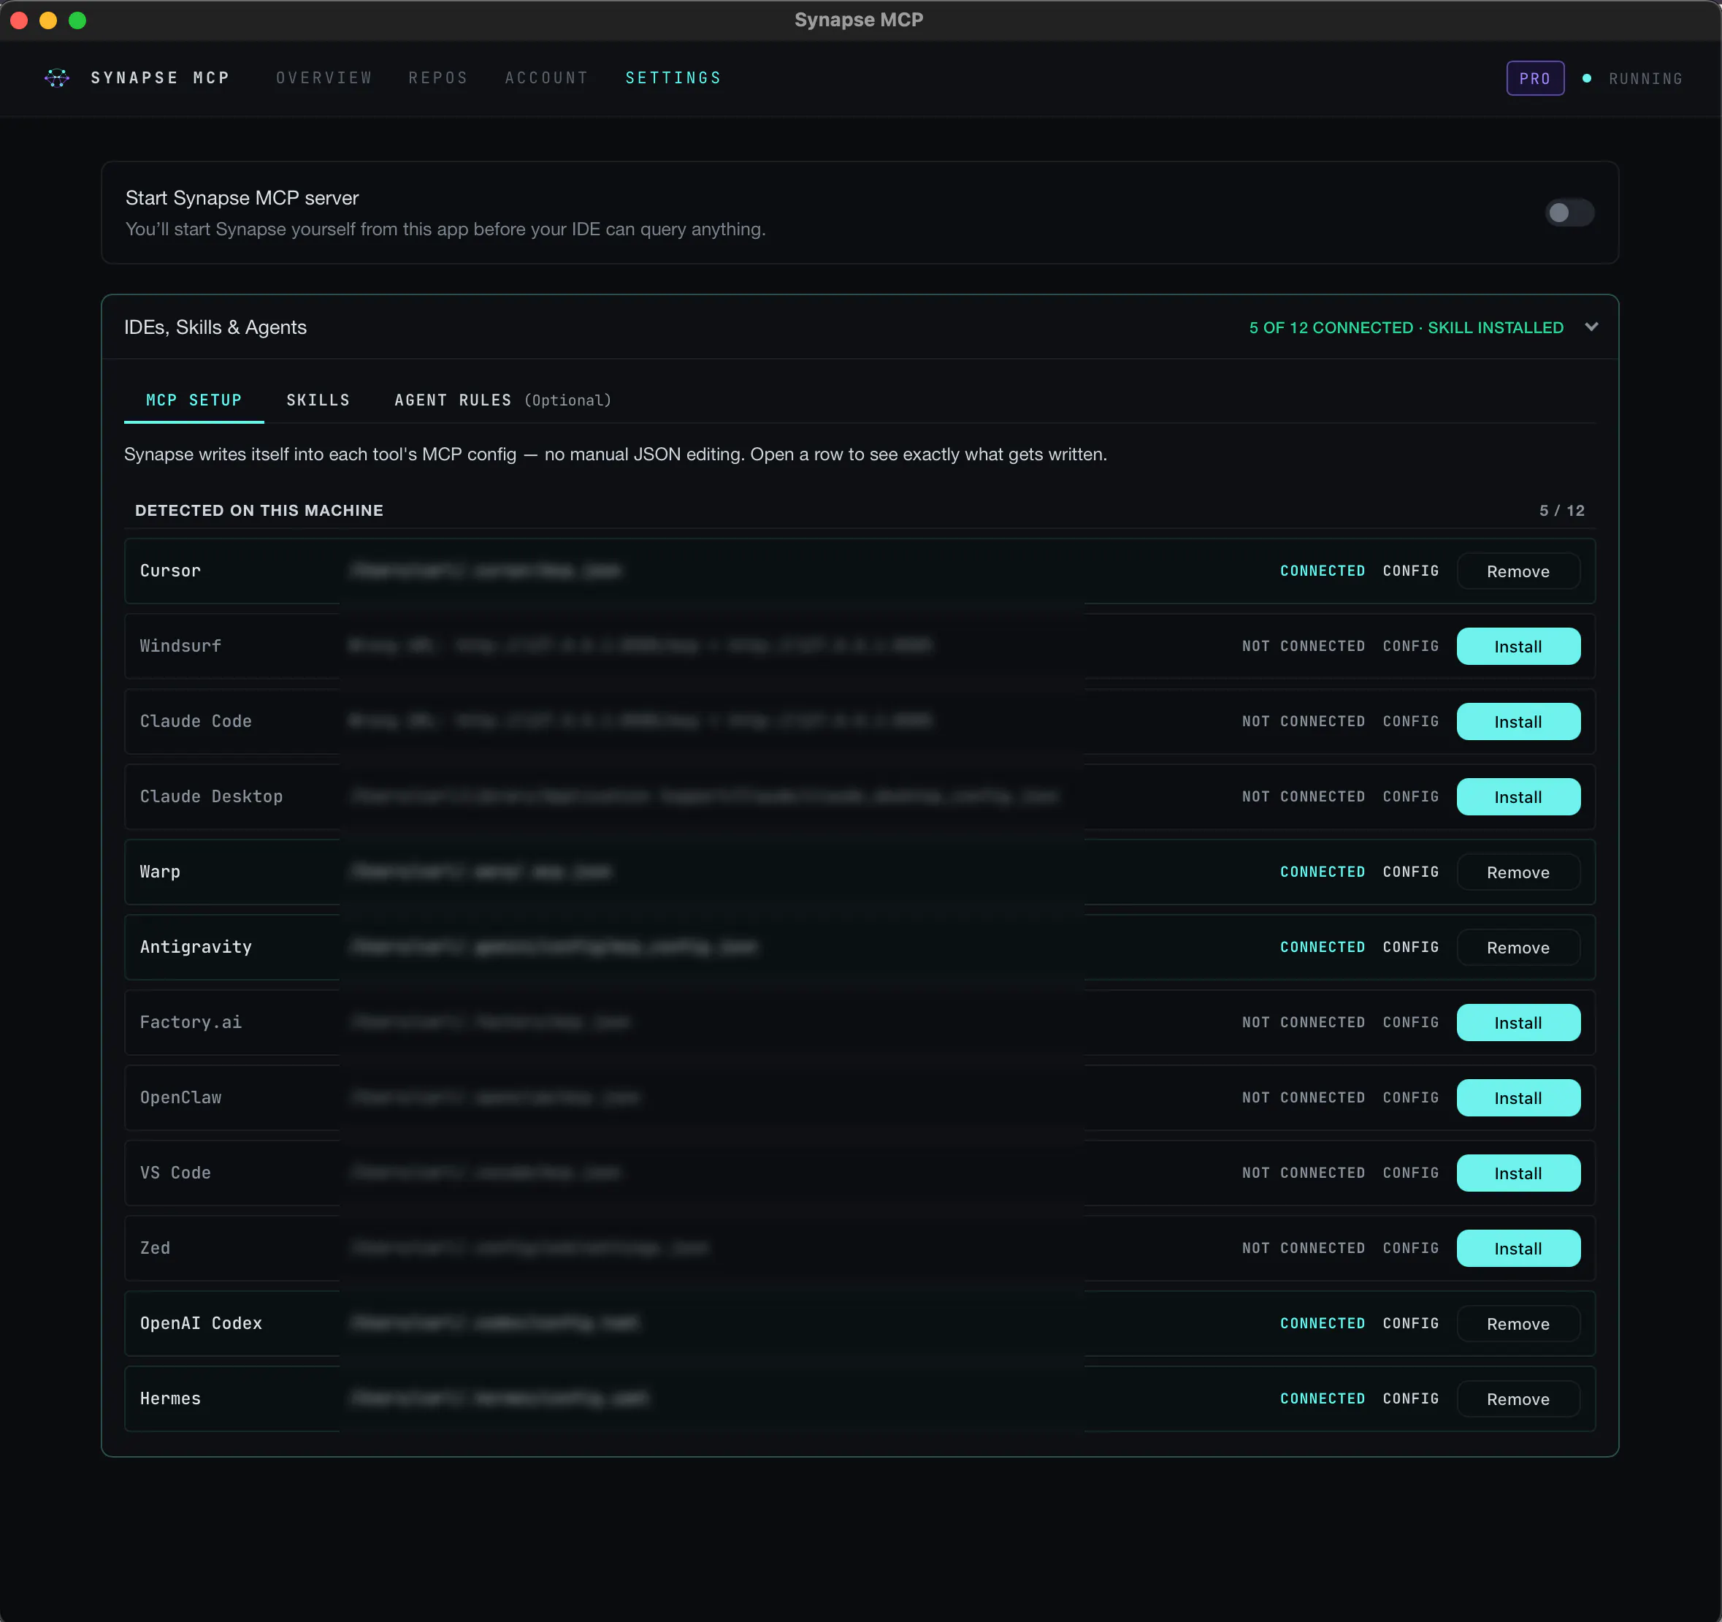Maximize the window with the green button
Viewport: 1722px width, 1622px height.
click(x=78, y=20)
